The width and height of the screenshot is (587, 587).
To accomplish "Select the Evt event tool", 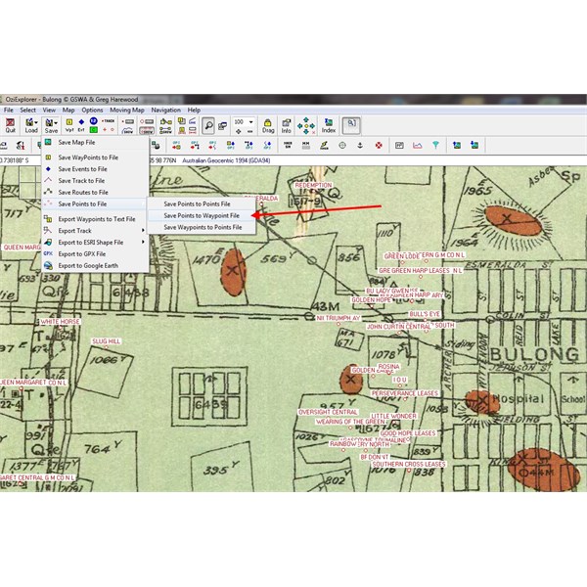I will tap(81, 125).
